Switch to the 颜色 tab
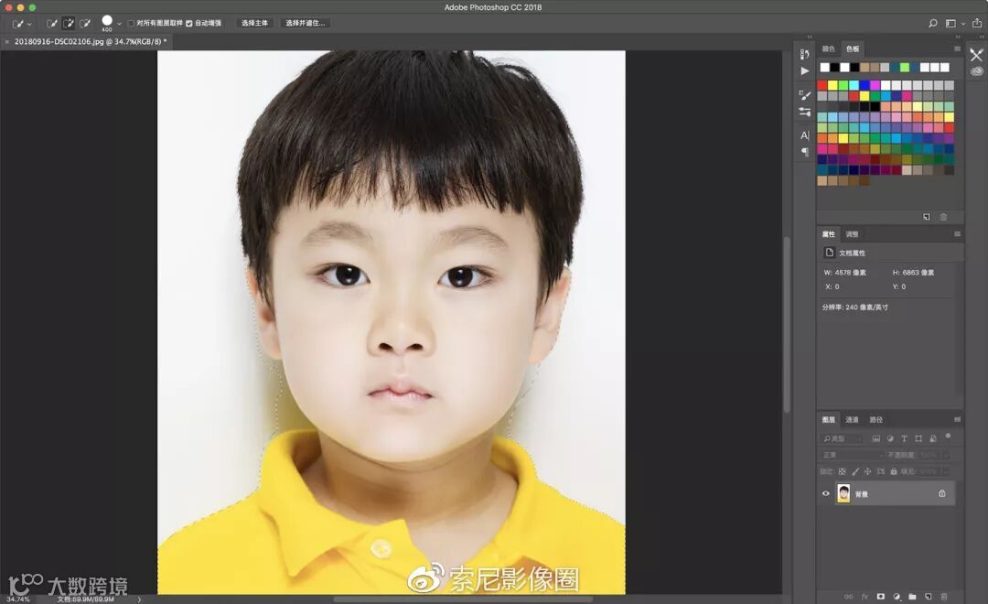The image size is (988, 604). [828, 49]
